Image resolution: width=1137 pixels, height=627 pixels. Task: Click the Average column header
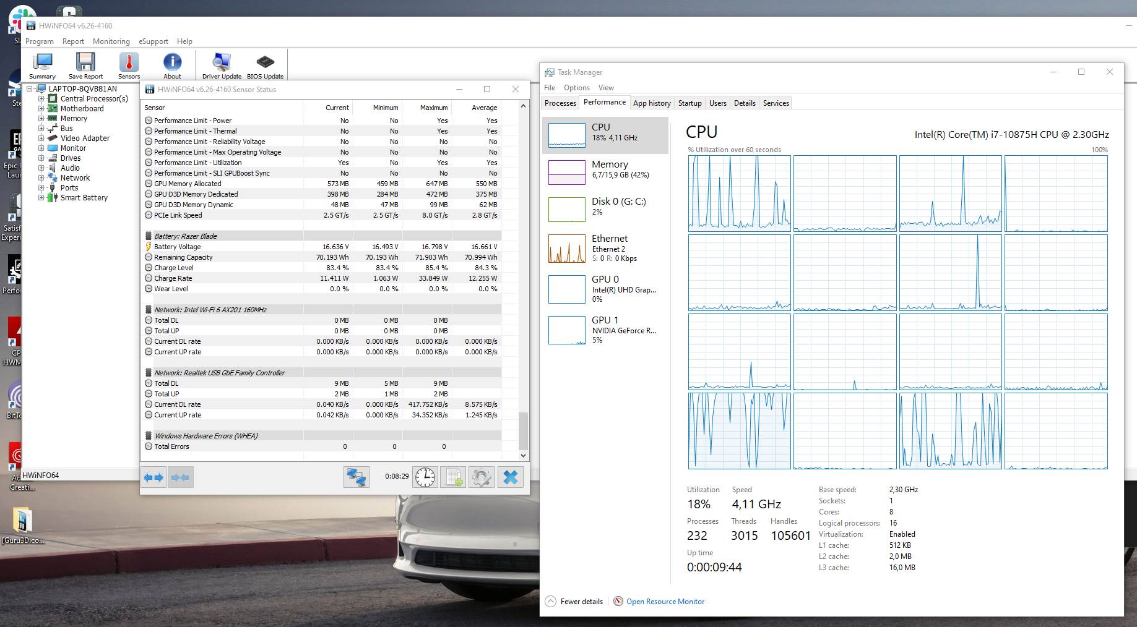(x=484, y=108)
